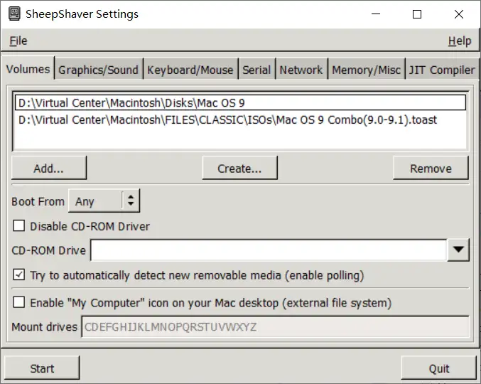Enable the My Computer icon checkbox
Viewport: 481px width, 384px height.
(19, 302)
